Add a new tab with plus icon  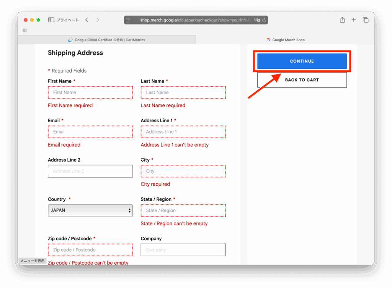pos(353,20)
